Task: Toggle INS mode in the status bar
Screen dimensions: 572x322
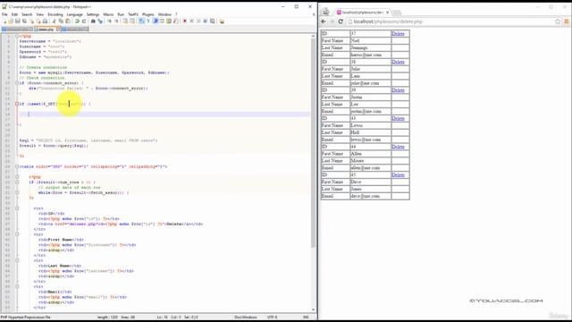Action: pos(306,318)
